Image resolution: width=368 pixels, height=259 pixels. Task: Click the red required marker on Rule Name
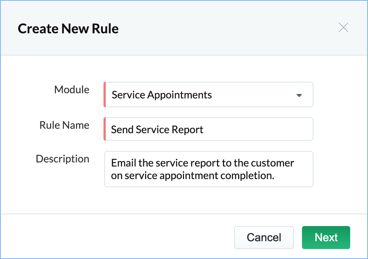coord(105,129)
